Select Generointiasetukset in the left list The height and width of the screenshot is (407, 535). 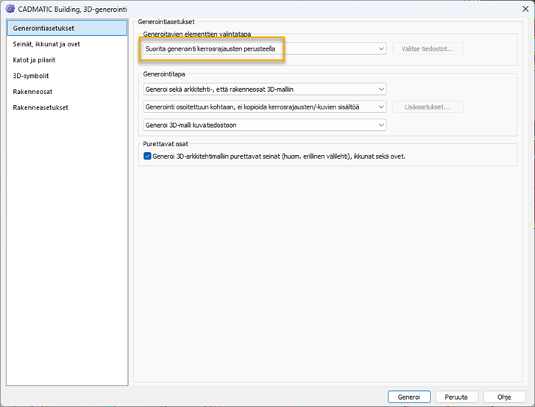tap(43, 28)
